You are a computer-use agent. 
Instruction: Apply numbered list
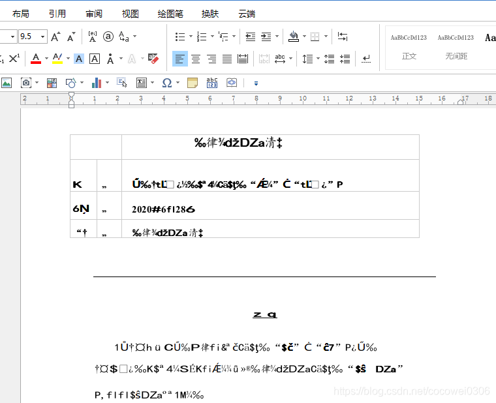click(202, 37)
